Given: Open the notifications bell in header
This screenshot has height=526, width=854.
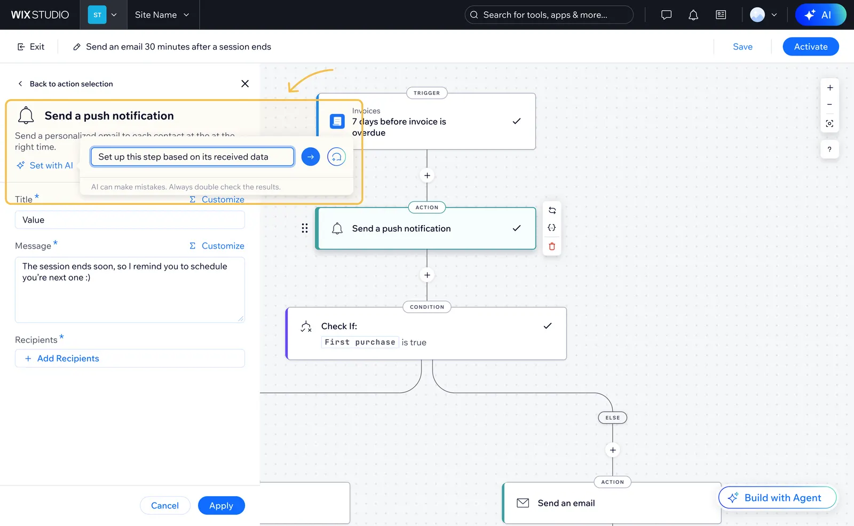Looking at the screenshot, I should [x=693, y=15].
